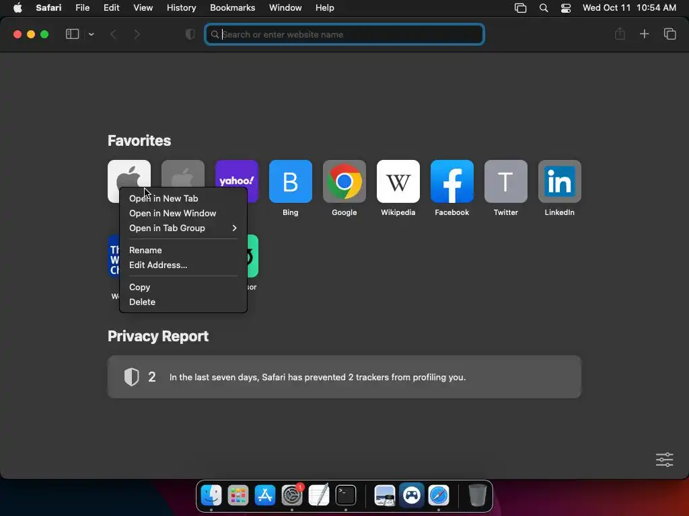Select Edit Address… from the context menu
This screenshot has width=689, height=516.
[183, 265]
